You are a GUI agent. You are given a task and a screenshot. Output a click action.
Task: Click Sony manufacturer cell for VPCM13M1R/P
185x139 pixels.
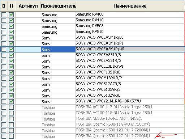coord(58,79)
